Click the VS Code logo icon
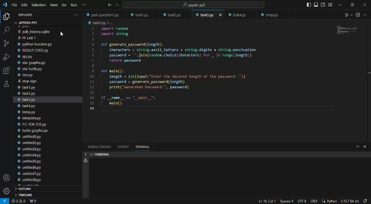Viewport: 371px width, 204px height. (5, 5)
